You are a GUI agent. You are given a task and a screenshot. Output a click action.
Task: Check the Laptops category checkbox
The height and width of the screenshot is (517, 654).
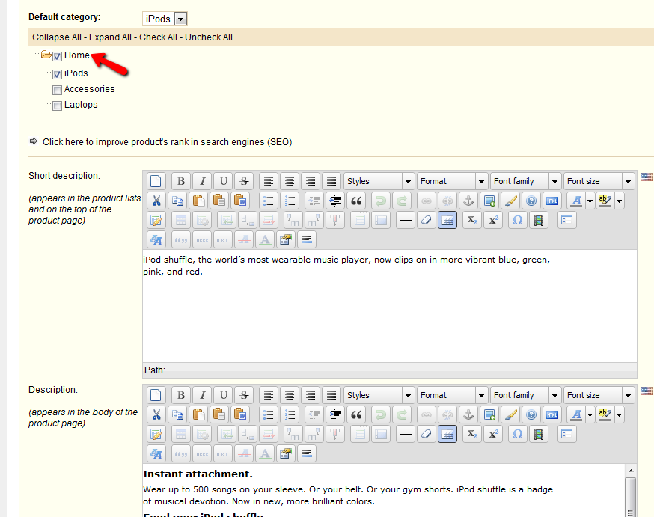coord(57,106)
